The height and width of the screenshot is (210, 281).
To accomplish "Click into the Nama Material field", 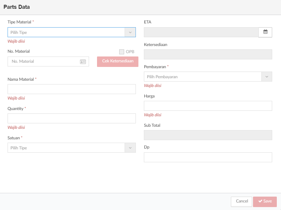I will (x=72, y=89).
